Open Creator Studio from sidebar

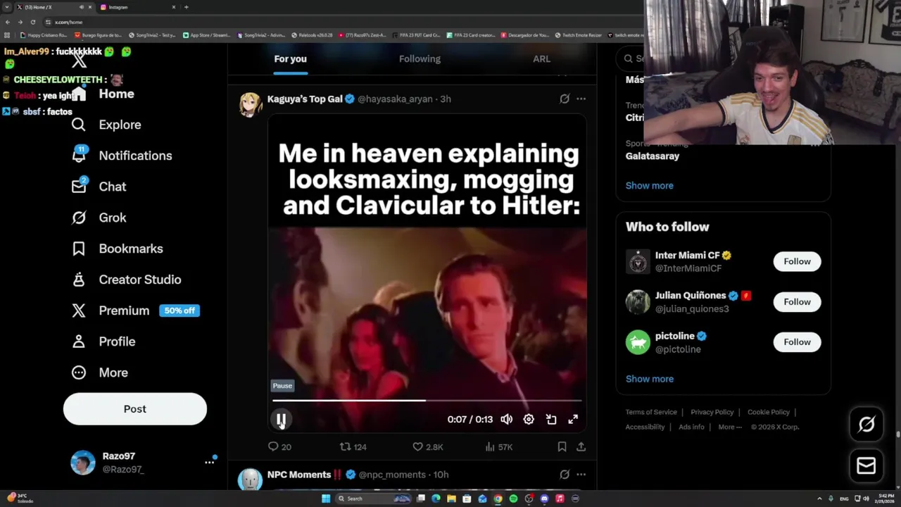(127, 280)
